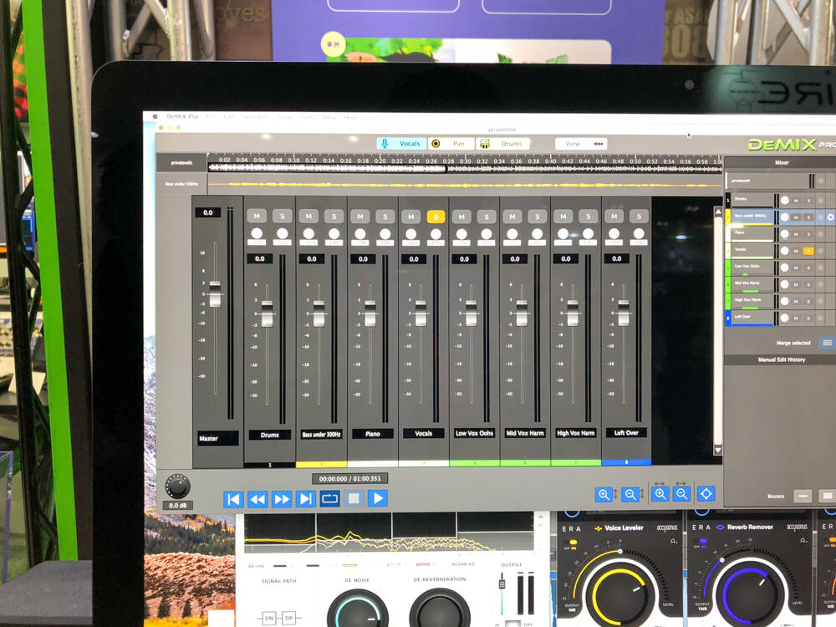This screenshot has width=836, height=627.
Task: Click the vertical zoom out magnifier
Action: 630,494
